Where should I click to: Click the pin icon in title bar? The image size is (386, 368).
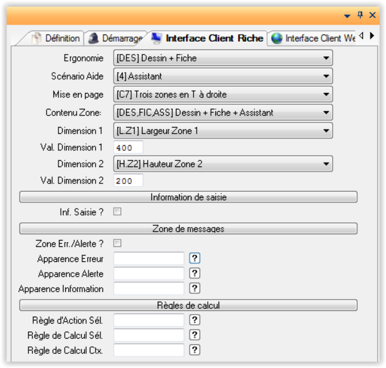tap(360, 15)
